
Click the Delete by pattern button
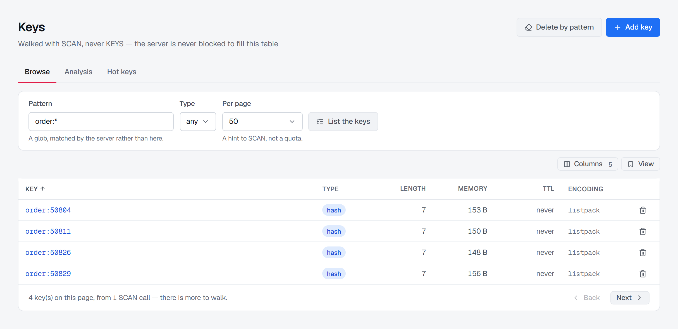[559, 27]
